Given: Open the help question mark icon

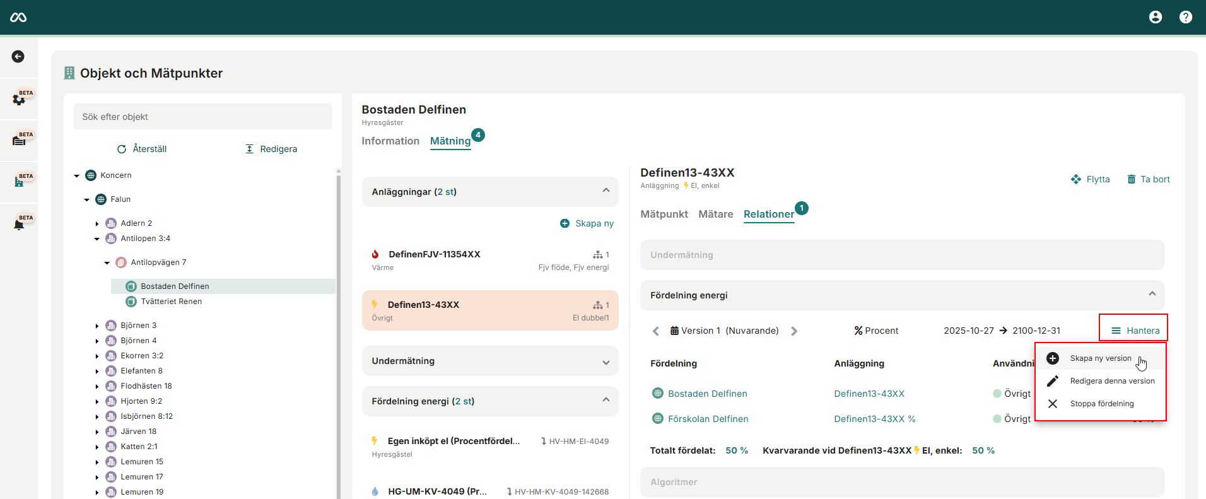Looking at the screenshot, I should [x=1185, y=17].
